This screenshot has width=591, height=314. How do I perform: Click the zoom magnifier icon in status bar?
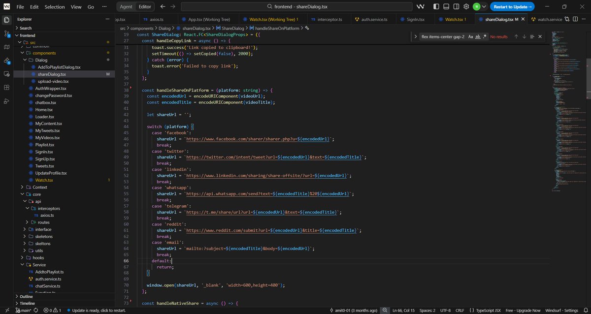pyautogui.click(x=384, y=311)
